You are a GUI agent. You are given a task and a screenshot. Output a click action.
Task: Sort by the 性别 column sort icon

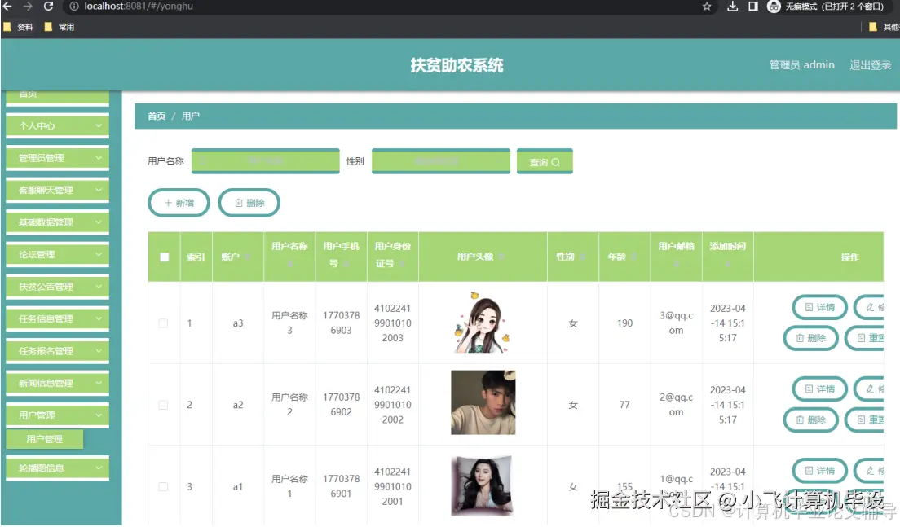[582, 257]
